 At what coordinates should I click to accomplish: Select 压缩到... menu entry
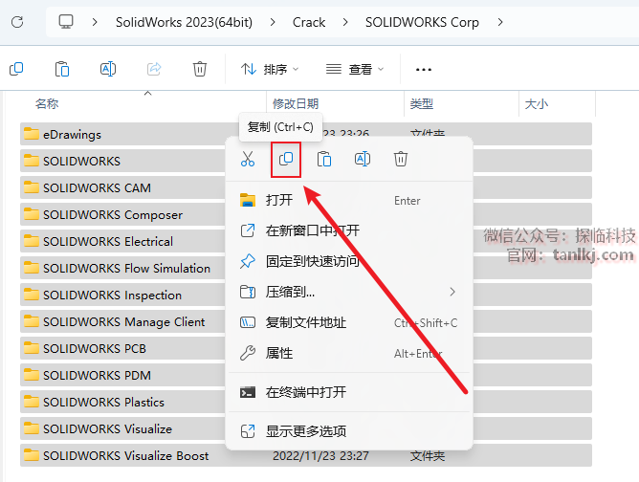tap(349, 292)
